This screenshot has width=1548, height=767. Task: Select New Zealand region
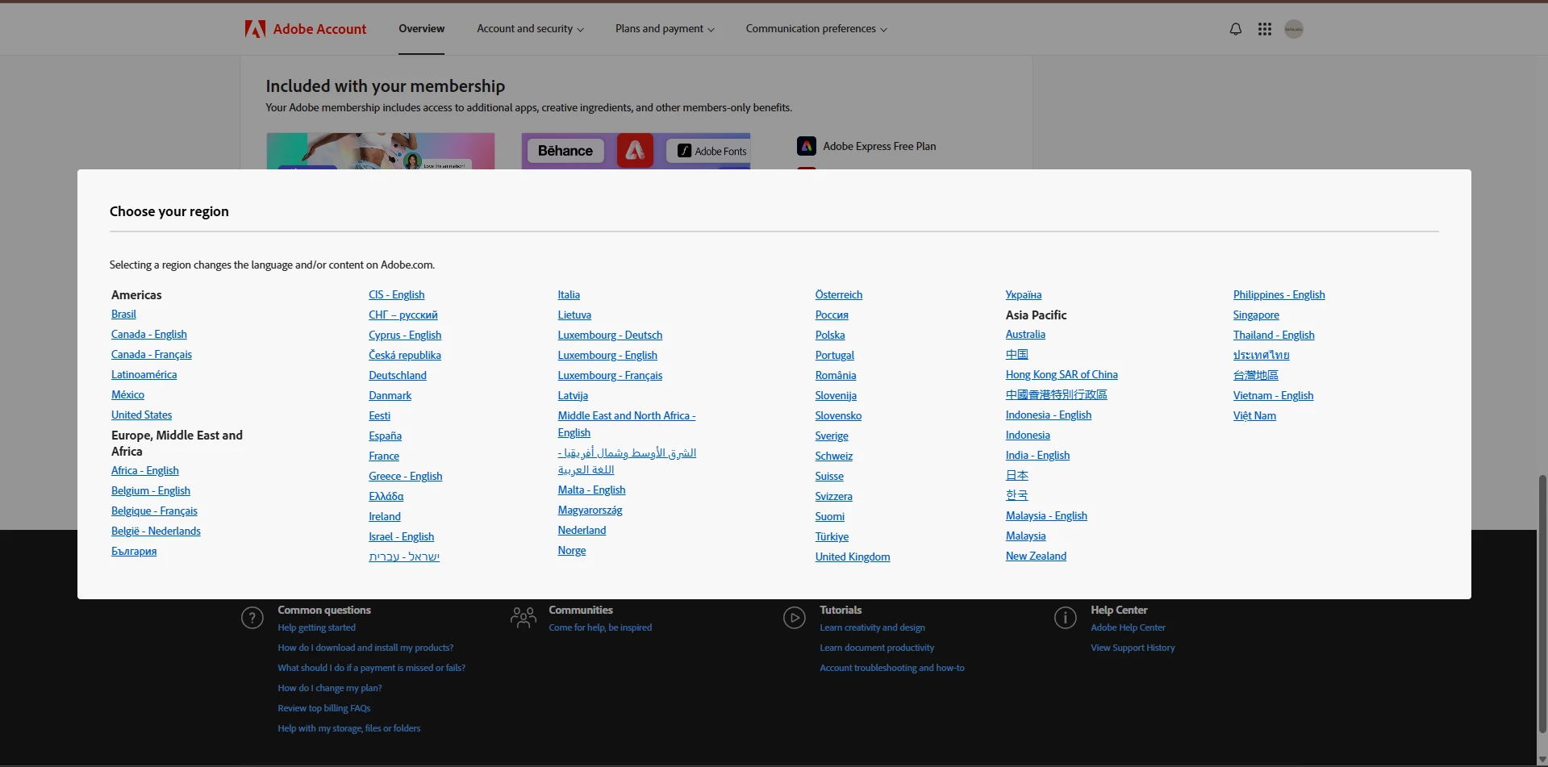[x=1036, y=556]
